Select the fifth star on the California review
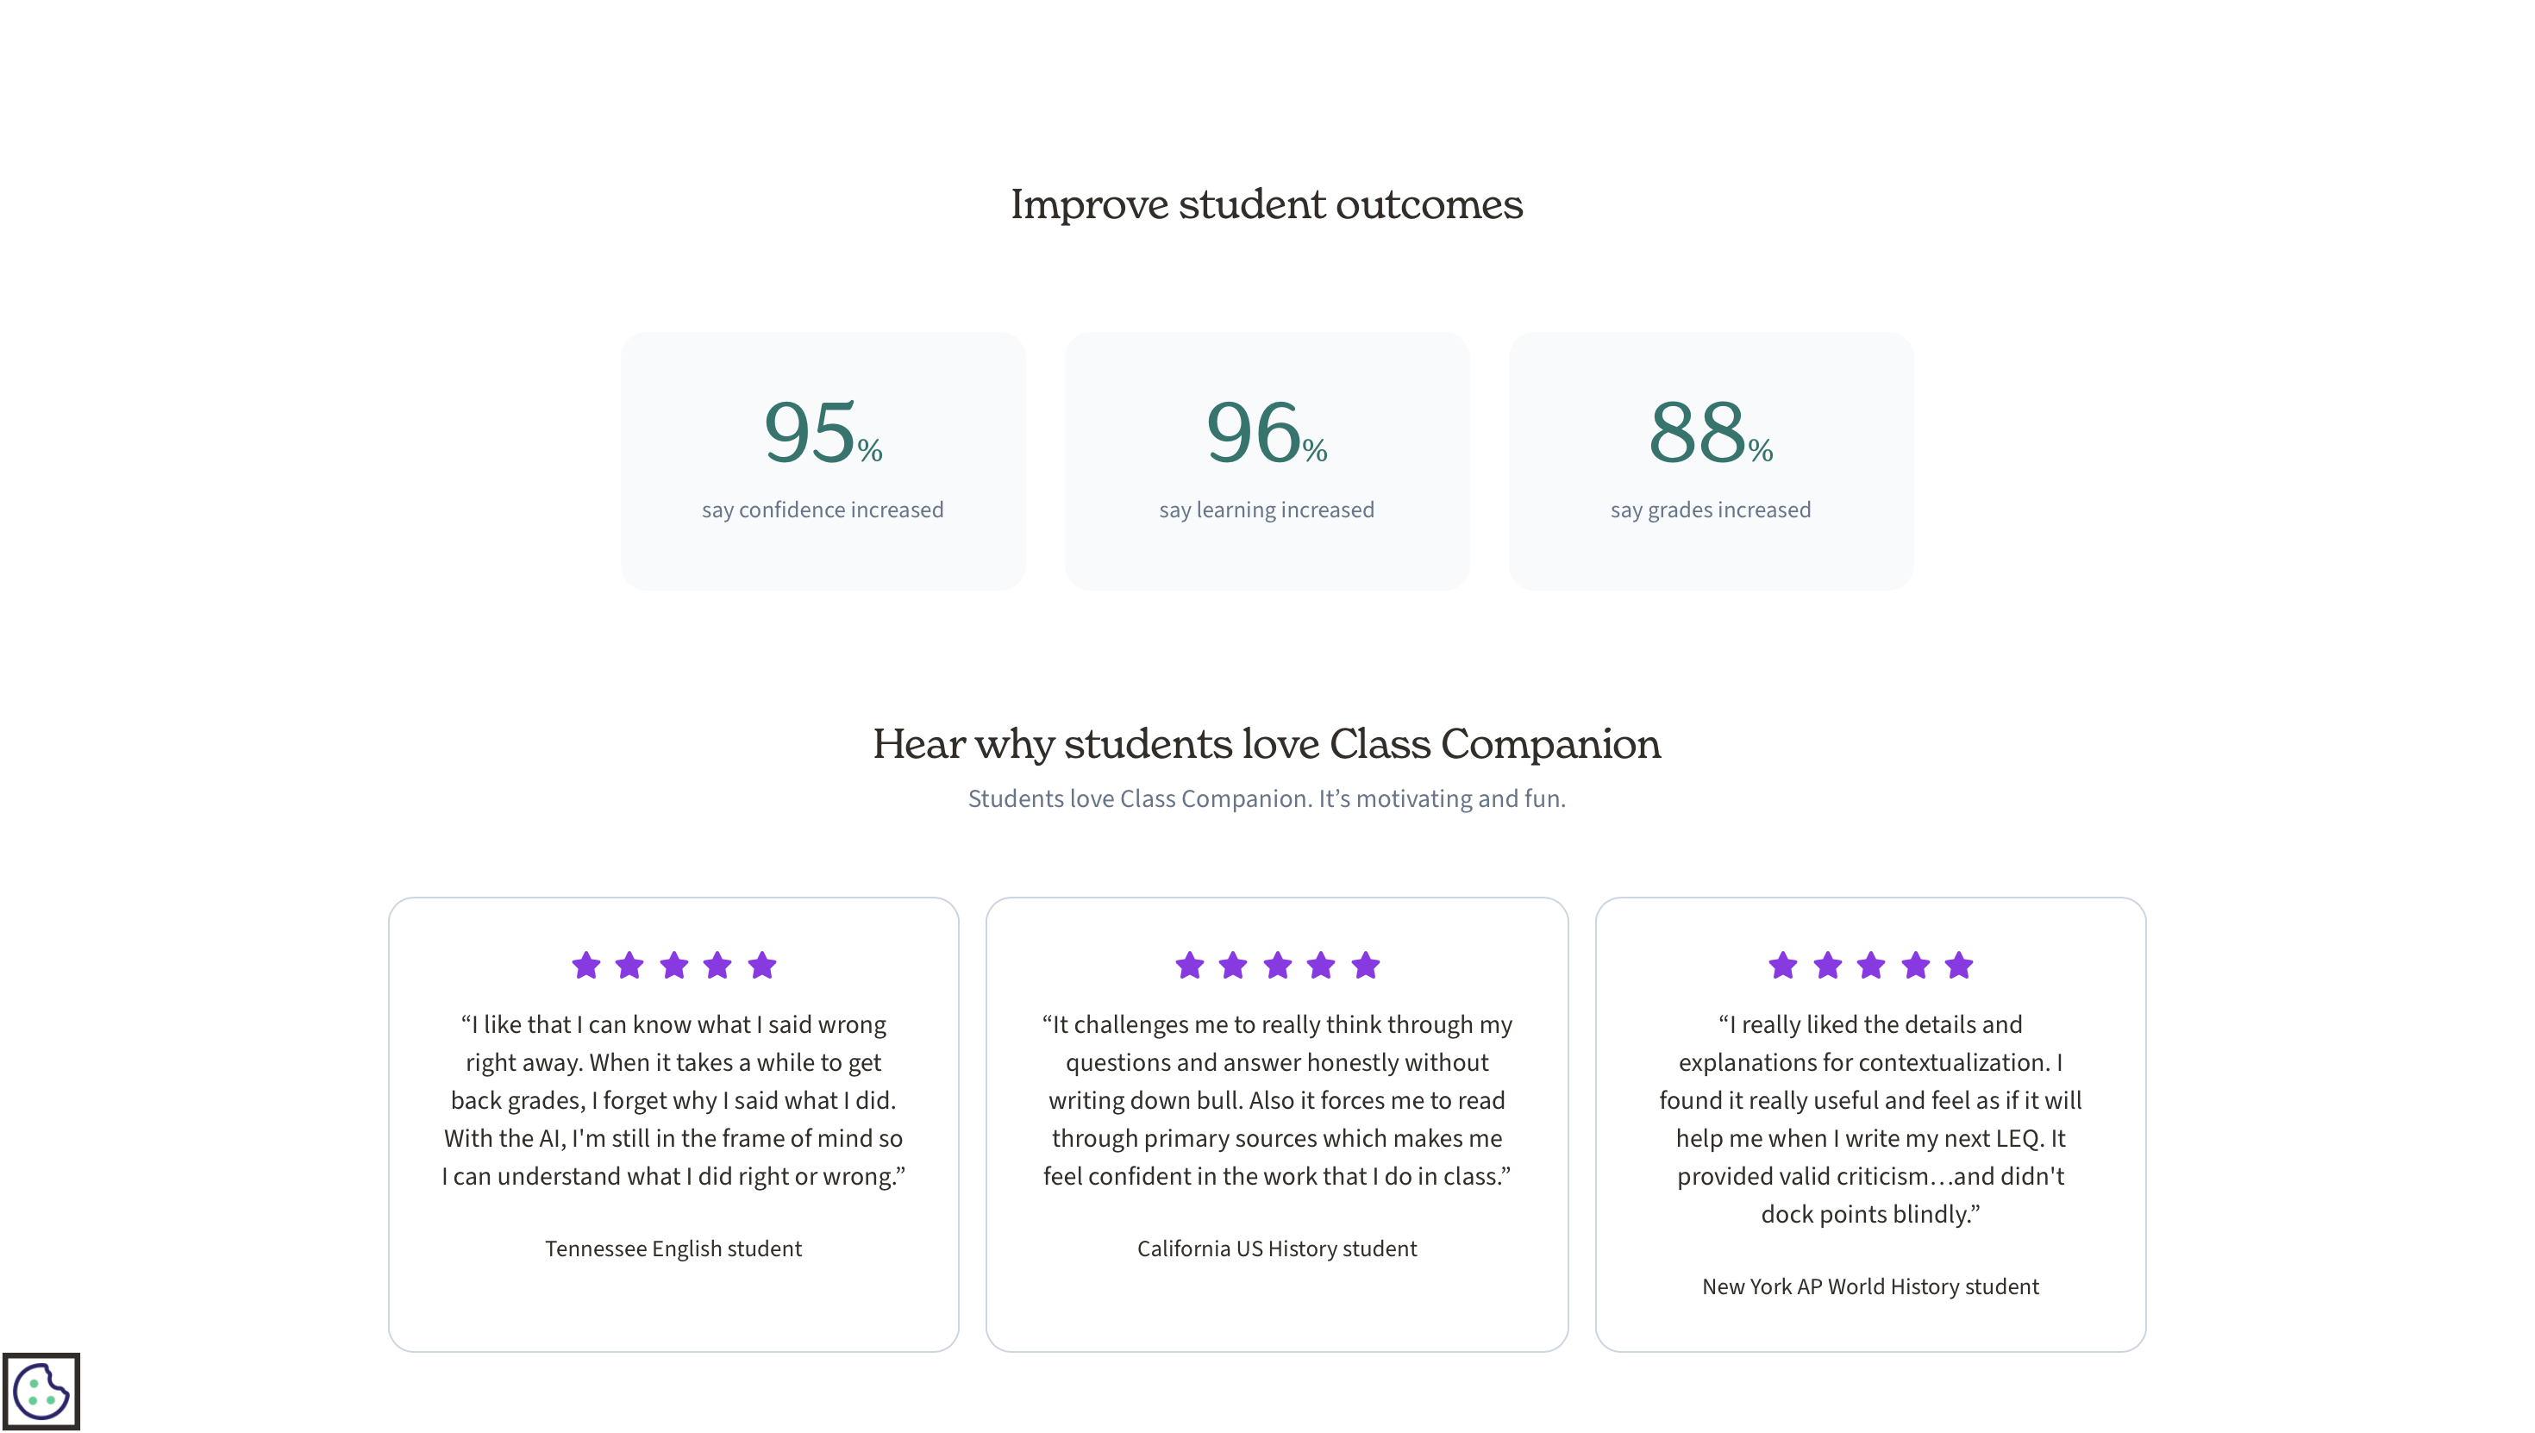Screen dimensions: 2535x1433 click(1365, 967)
